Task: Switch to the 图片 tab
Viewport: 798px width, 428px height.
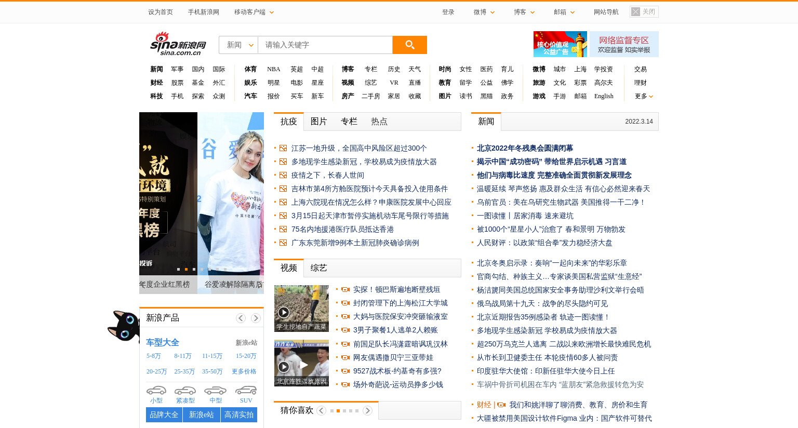Action: coord(318,122)
